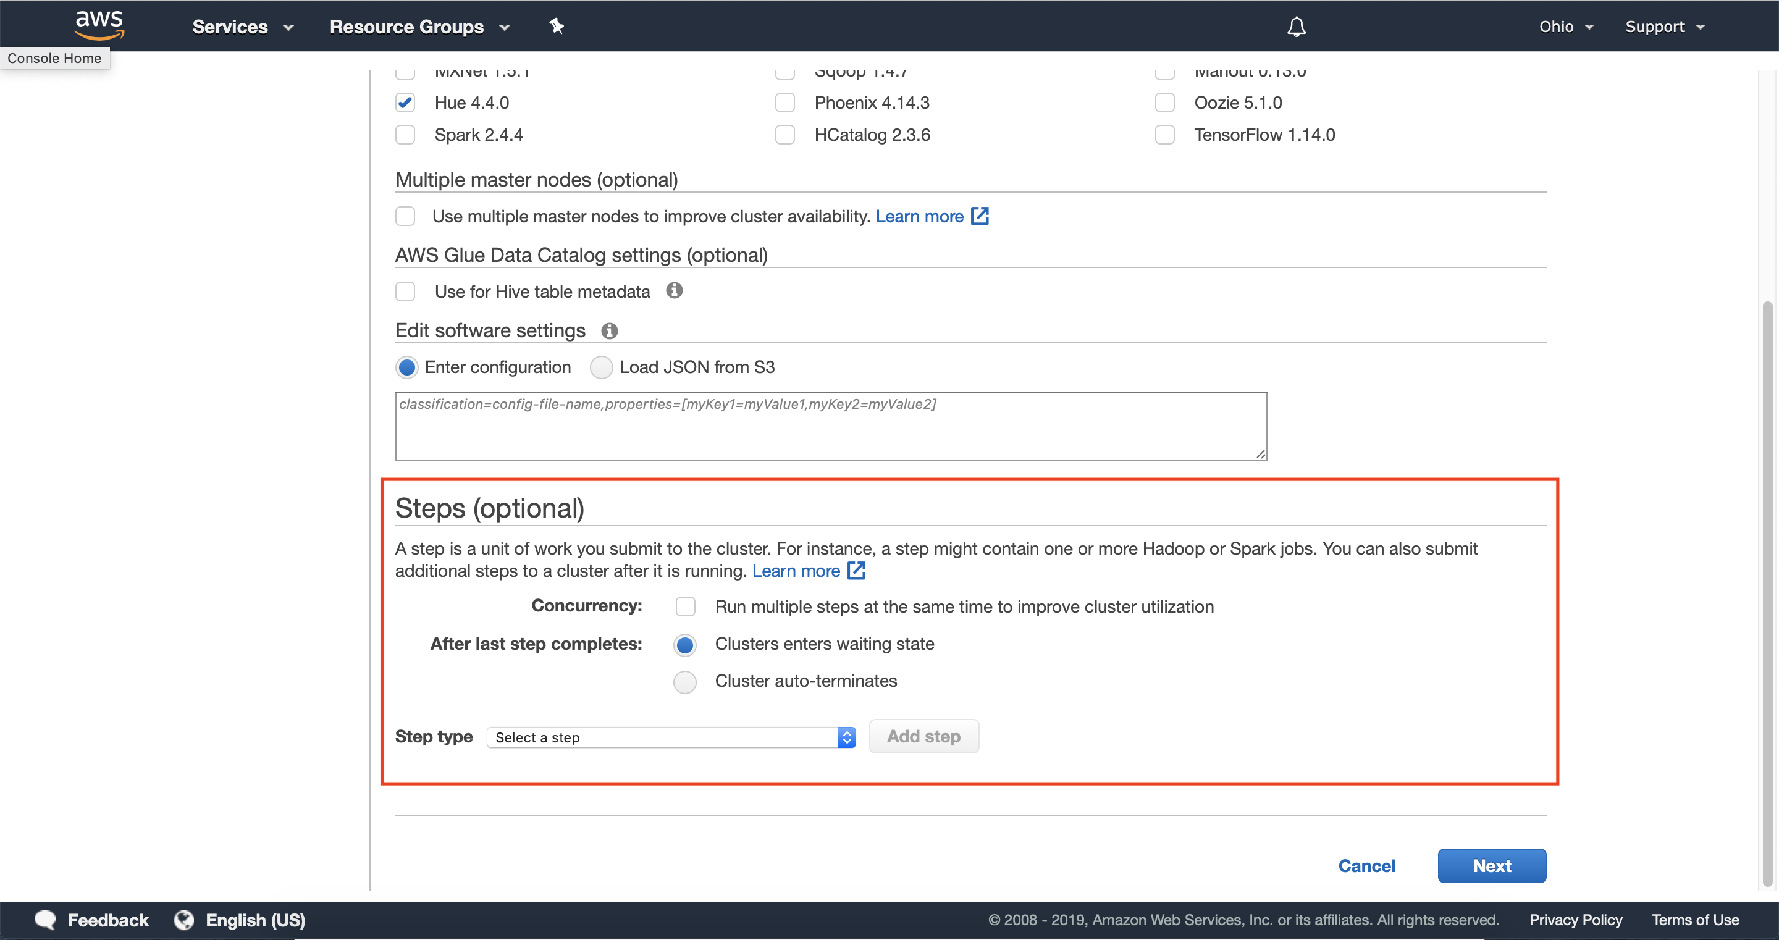The height and width of the screenshot is (940, 1779).
Task: Choose Load JSON from S3 option
Action: pos(601,367)
